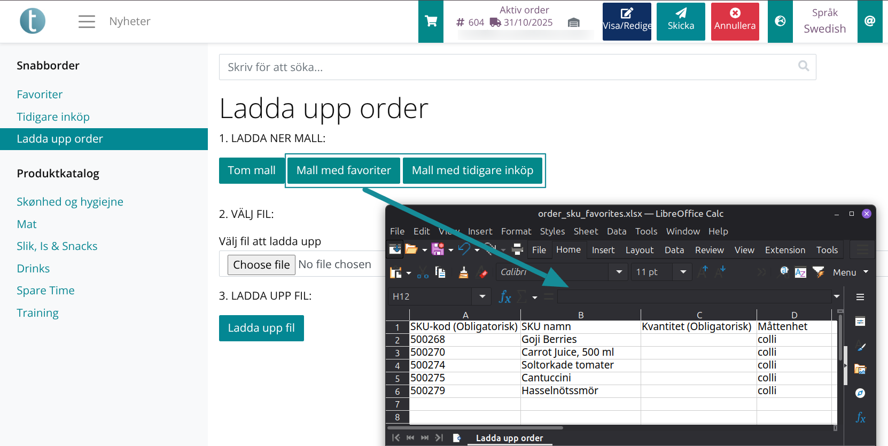Click the Sort AZ icon in Calc toolbar
888x446 pixels.
800,272
